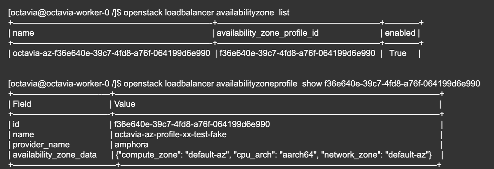Screen dimensions: 494x169
Task: Click the 'True' enabled value
Action: [x=398, y=53]
